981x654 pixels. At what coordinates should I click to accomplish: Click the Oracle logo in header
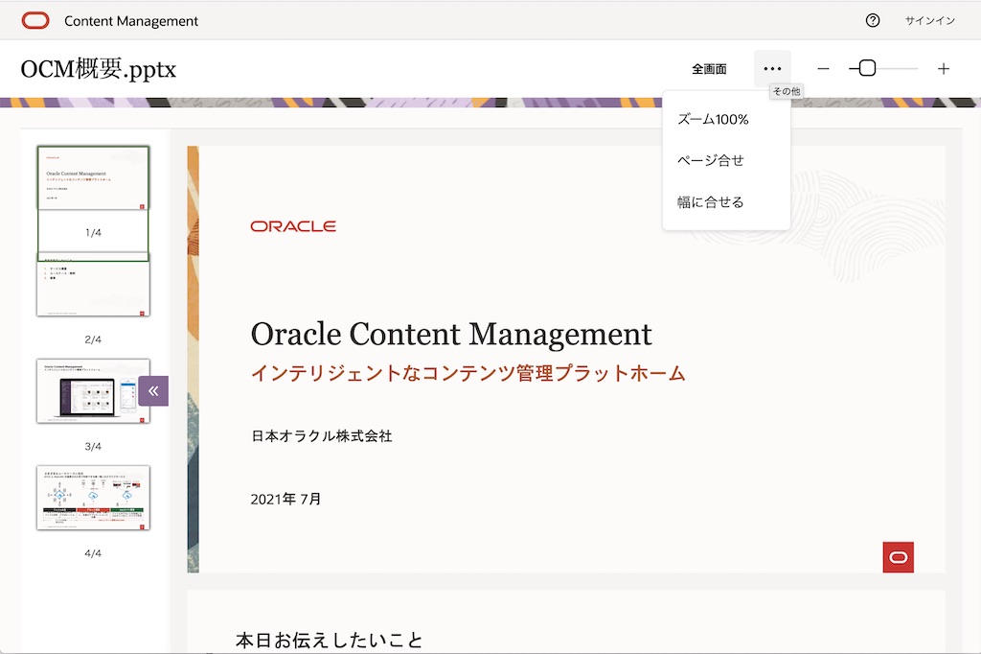[x=35, y=20]
